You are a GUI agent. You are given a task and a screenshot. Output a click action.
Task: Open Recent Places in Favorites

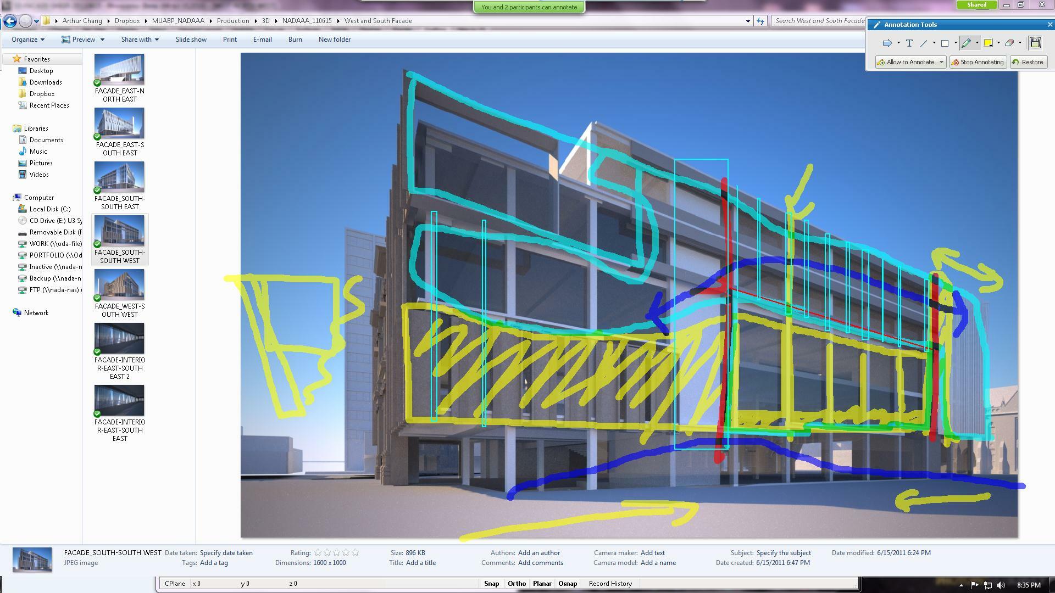(x=49, y=105)
